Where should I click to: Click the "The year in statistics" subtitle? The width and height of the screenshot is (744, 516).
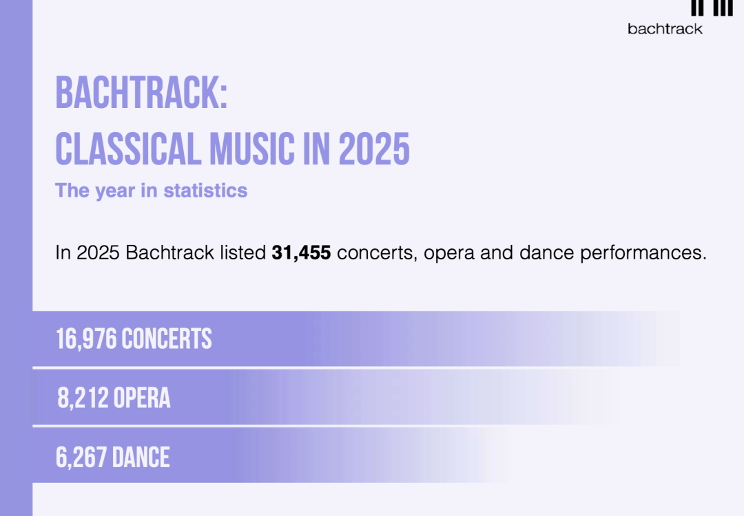point(151,191)
